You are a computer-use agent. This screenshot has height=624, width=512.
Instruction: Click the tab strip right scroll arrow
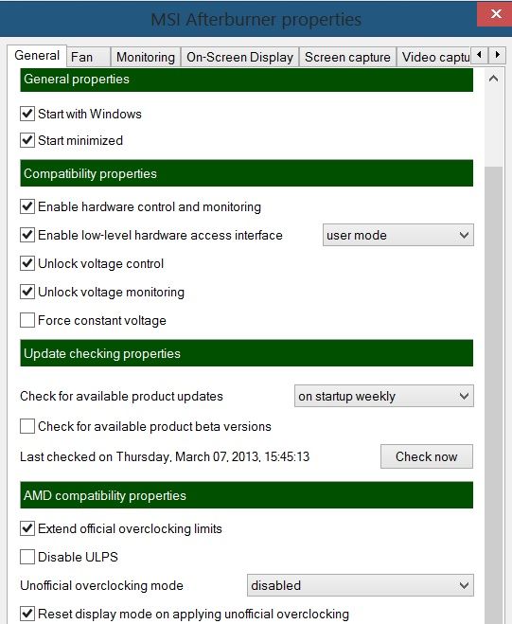pos(497,55)
